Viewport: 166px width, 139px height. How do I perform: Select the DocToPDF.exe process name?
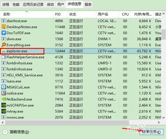(x=18, y=33)
